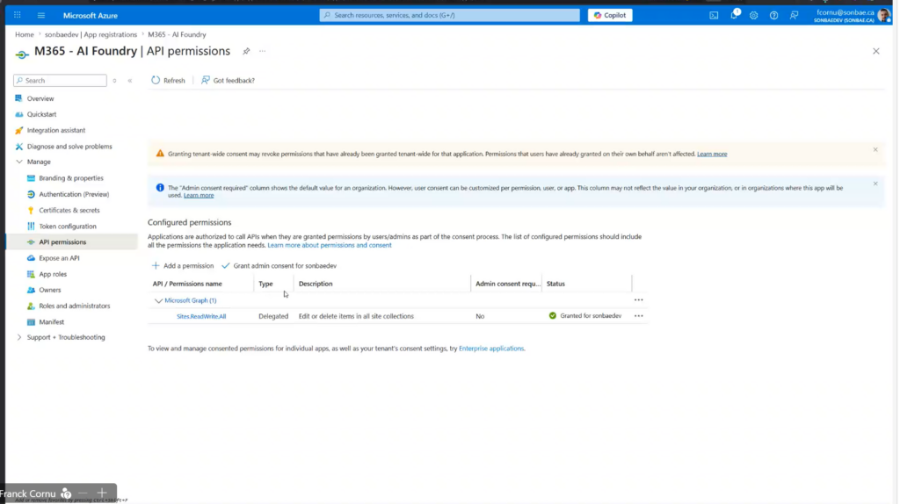Viewport: 900px width, 504px height.
Task: Open Roles and administrators
Action: [74, 306]
